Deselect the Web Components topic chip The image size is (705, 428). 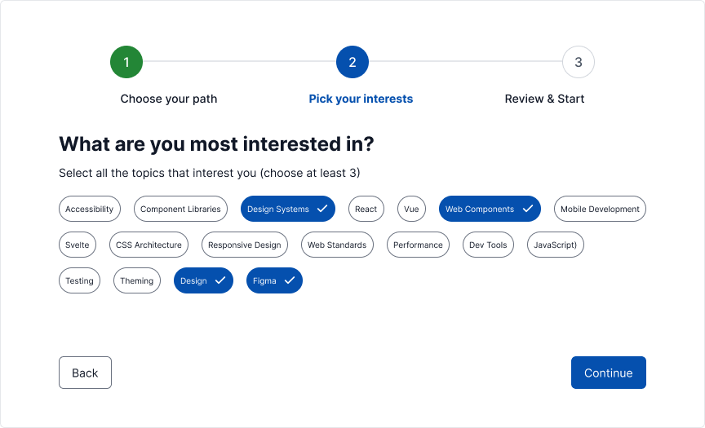[x=490, y=209]
